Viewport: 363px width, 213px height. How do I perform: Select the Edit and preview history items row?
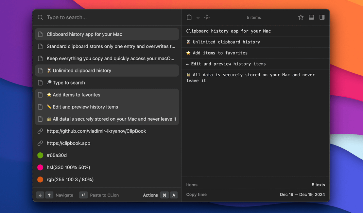[x=107, y=107]
